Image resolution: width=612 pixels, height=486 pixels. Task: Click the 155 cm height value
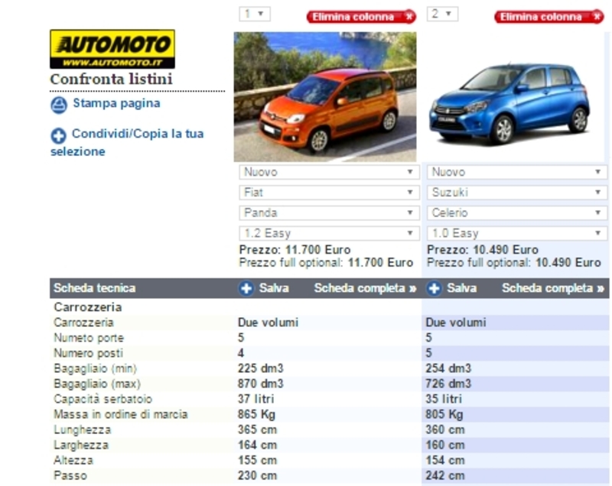(258, 460)
